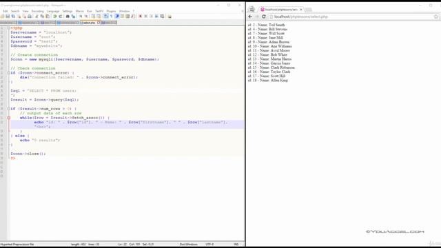Click the Cut scissors icon
Screen dimensions: 441x248
pos(37,17)
